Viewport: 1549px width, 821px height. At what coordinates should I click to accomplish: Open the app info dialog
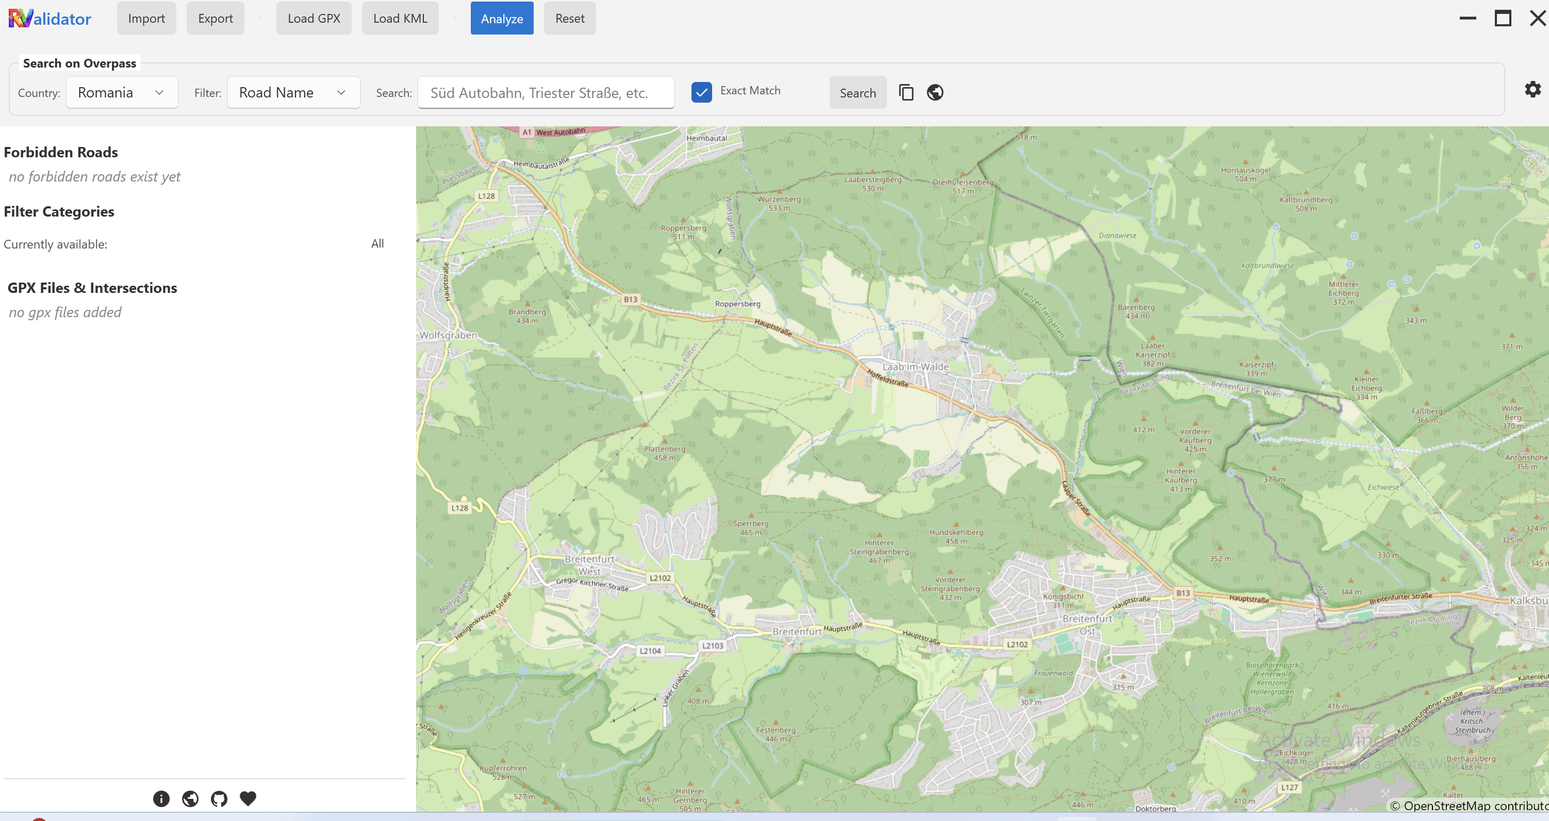tap(160, 799)
